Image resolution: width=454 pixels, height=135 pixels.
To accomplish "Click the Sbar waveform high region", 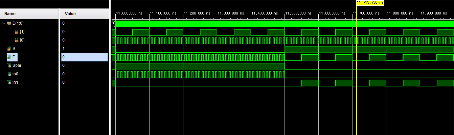I will coord(200,66).
